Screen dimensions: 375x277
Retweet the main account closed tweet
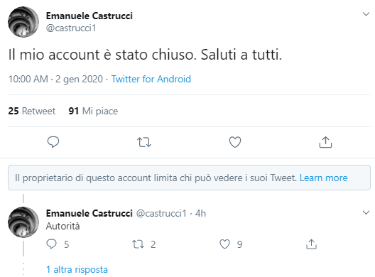point(144,142)
